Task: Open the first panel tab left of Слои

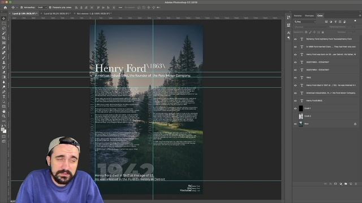Action: (298, 16)
